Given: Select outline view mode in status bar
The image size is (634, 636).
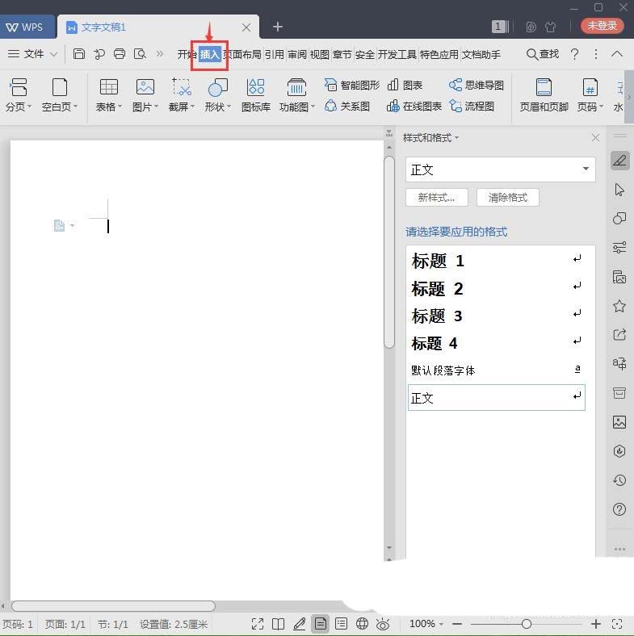Looking at the screenshot, I should pyautogui.click(x=341, y=624).
